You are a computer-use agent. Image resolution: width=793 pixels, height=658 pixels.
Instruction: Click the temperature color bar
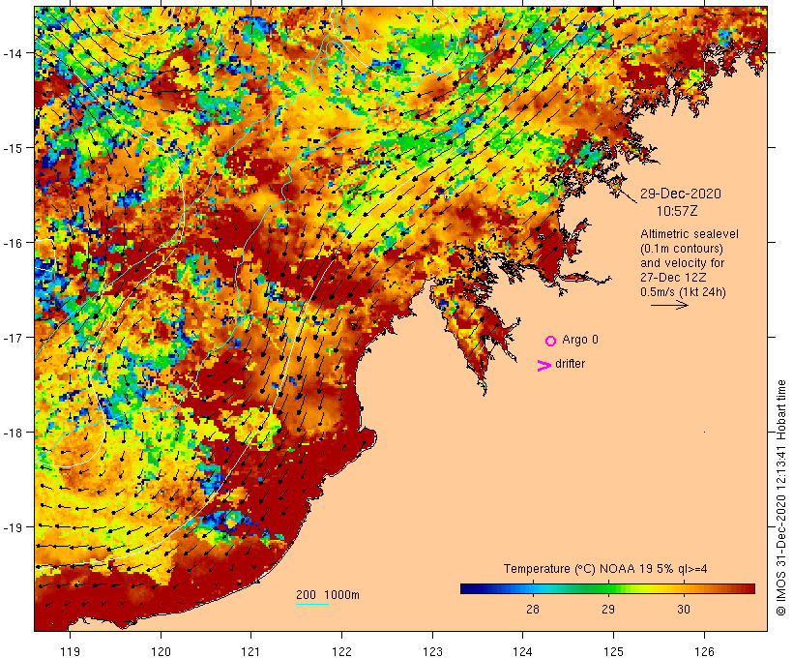pos(607,588)
